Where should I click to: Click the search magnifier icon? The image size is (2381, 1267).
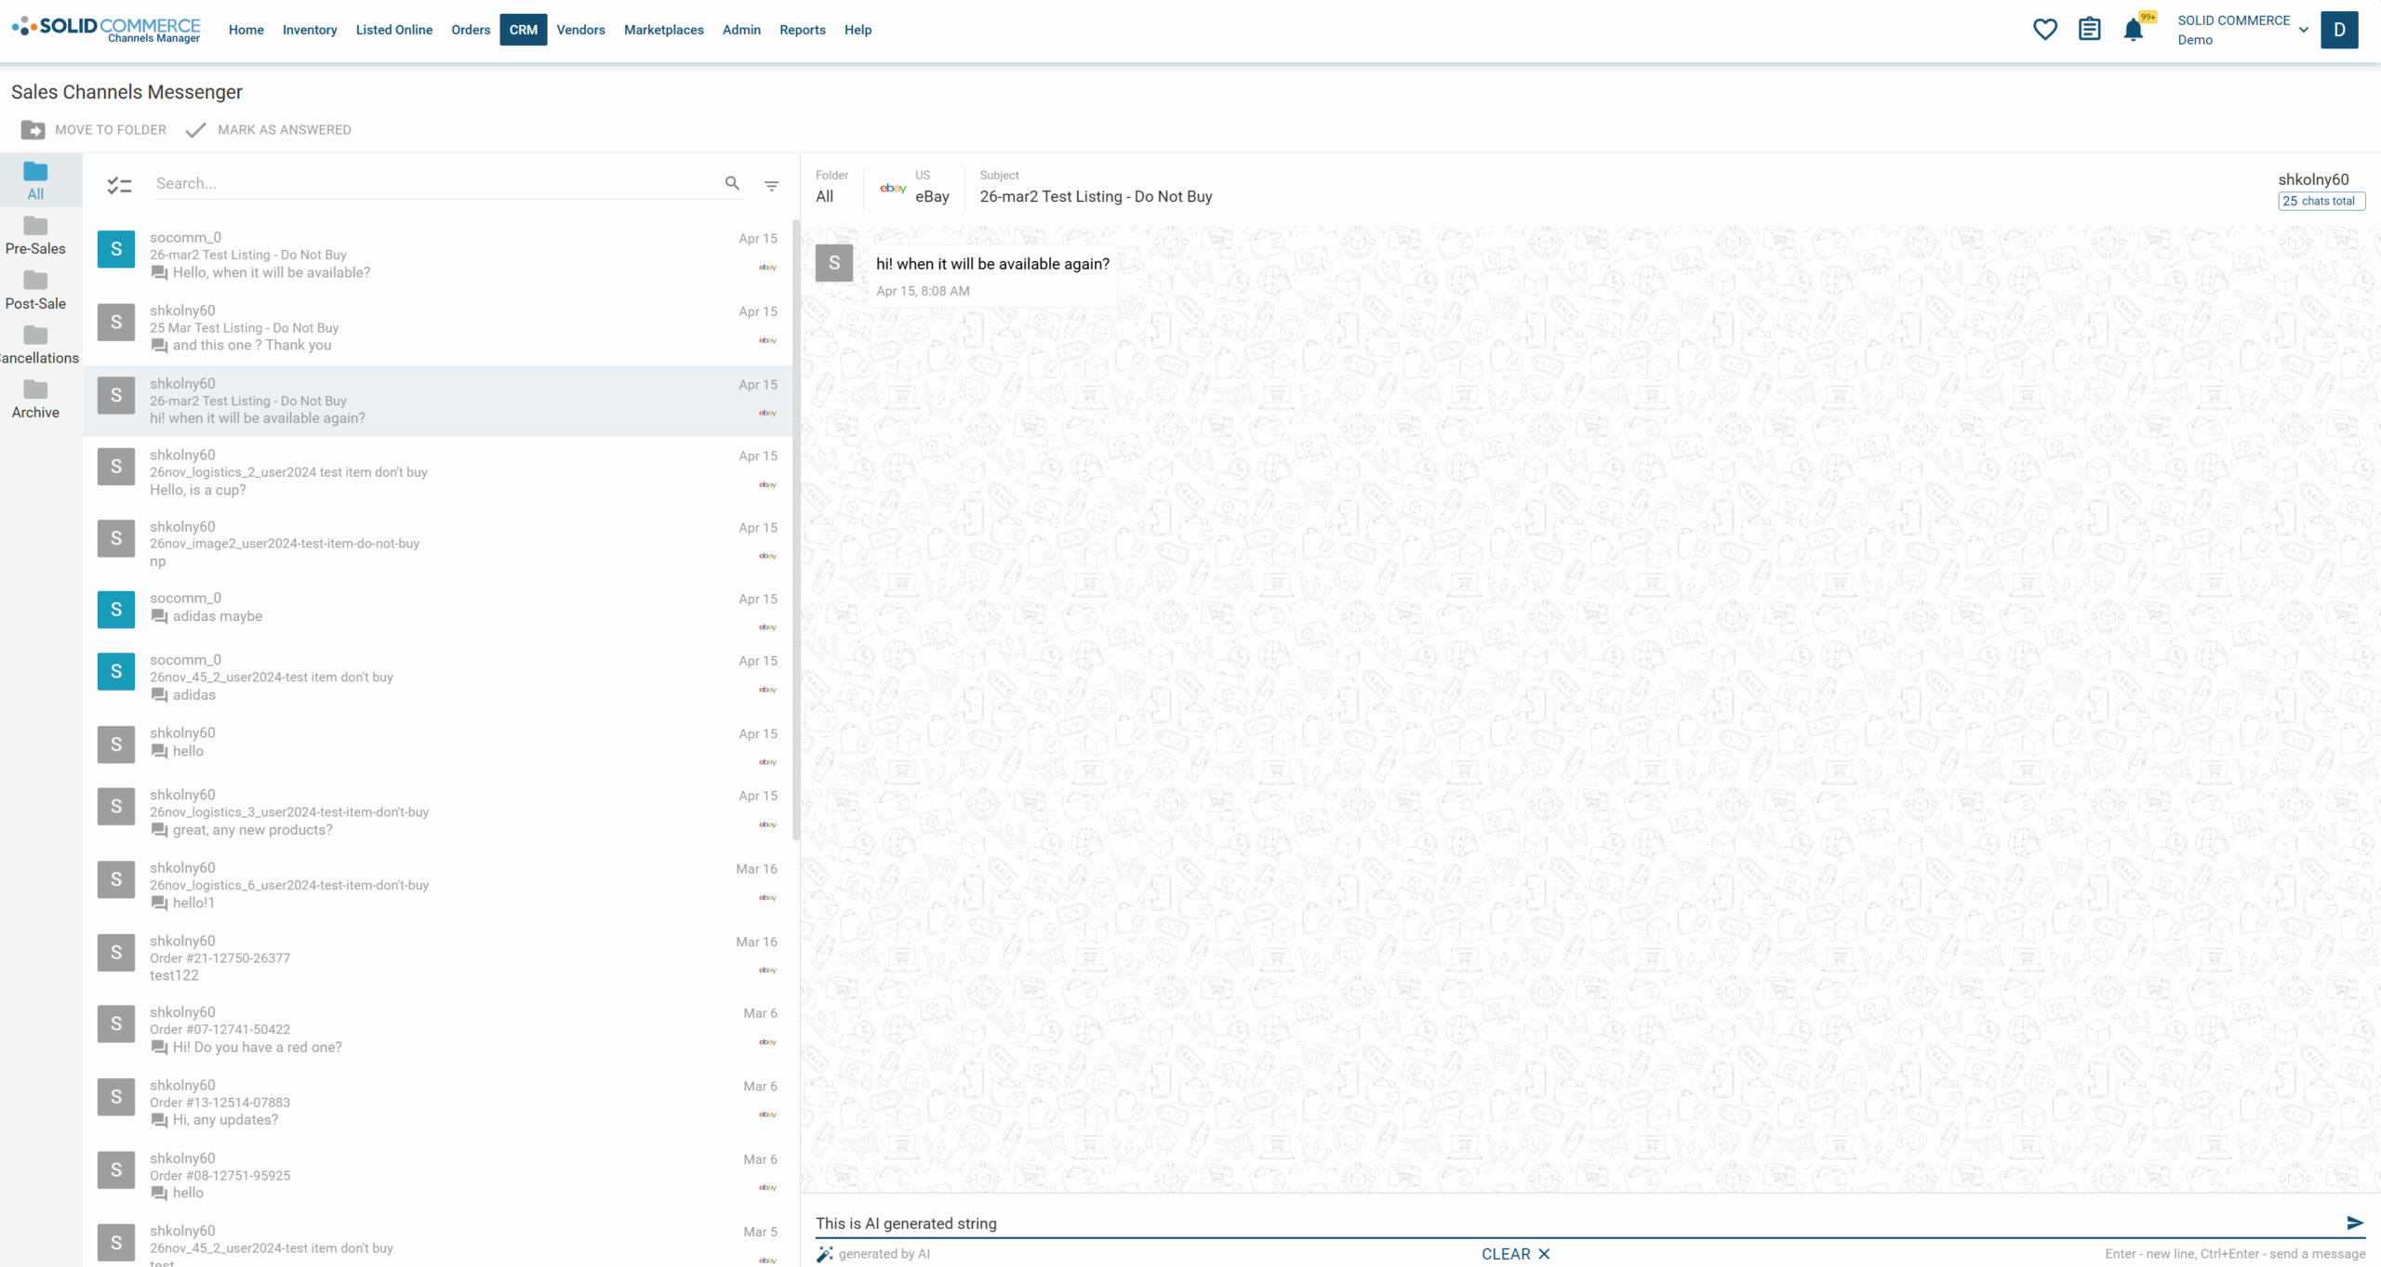coord(732,183)
